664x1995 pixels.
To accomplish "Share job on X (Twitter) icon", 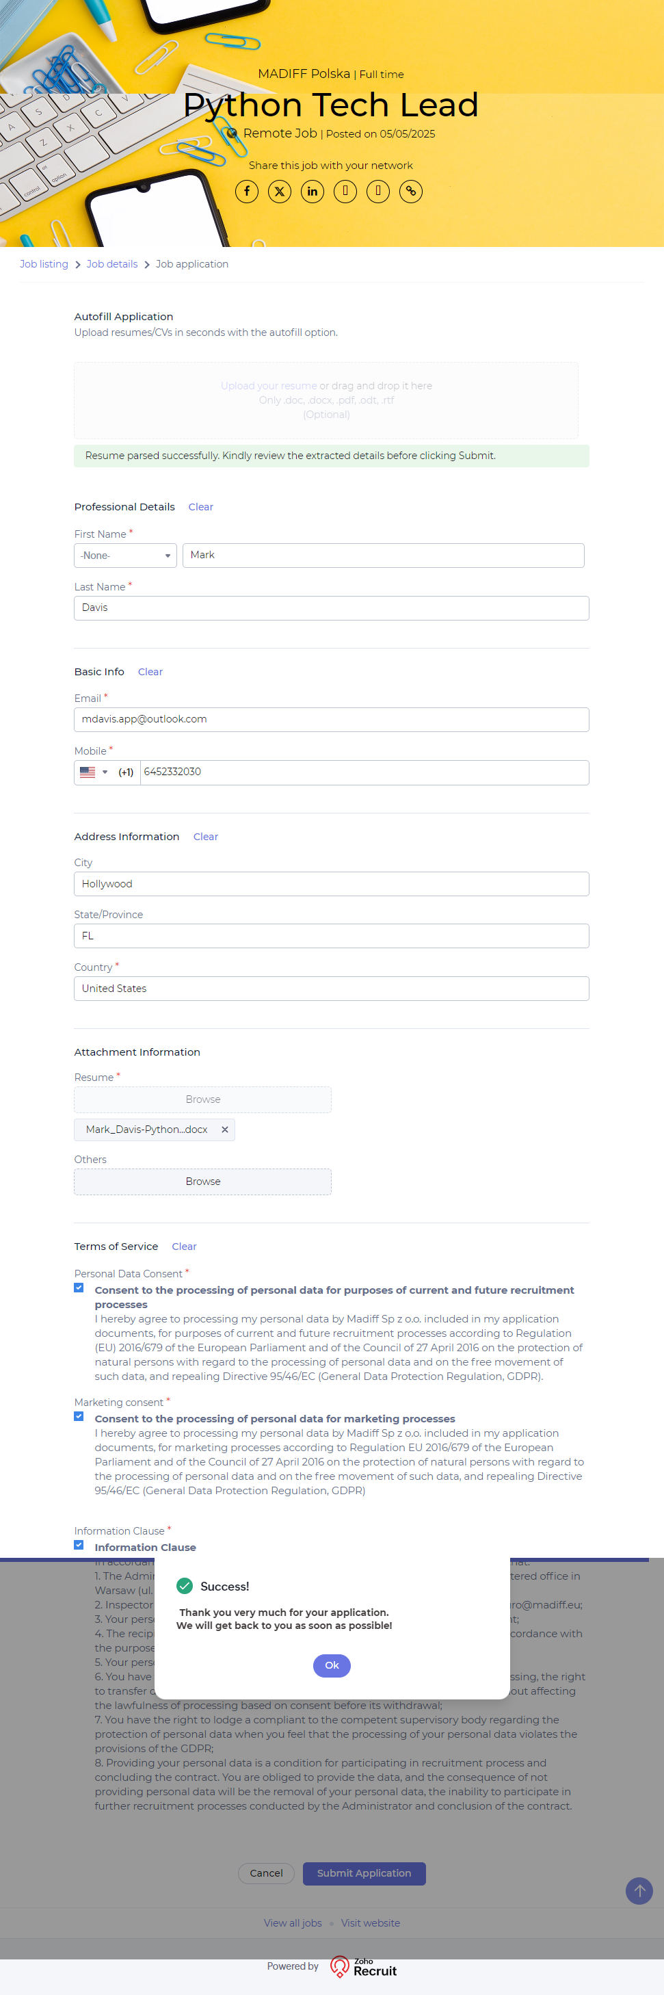I will click(280, 192).
